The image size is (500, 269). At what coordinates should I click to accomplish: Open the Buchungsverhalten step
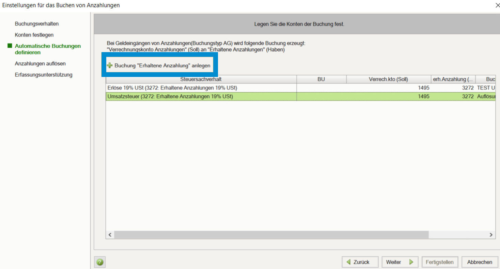point(36,24)
